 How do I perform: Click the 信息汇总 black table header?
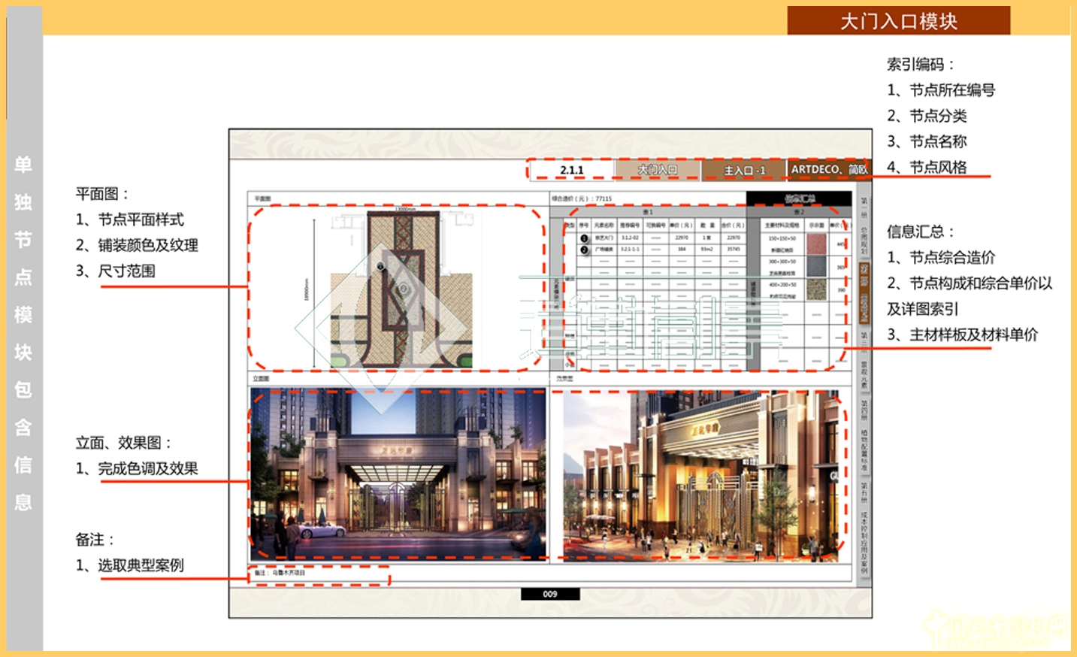click(x=799, y=198)
